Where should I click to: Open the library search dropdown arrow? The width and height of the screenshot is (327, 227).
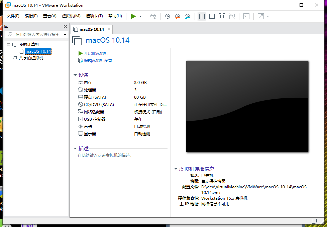pos(65,35)
